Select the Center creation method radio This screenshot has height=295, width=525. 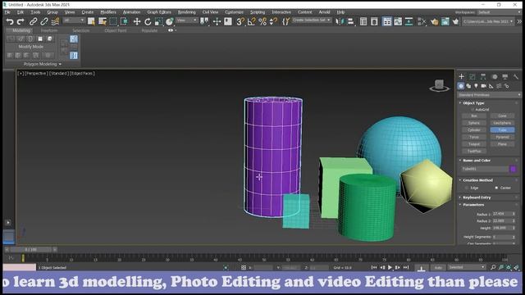[x=496, y=188]
